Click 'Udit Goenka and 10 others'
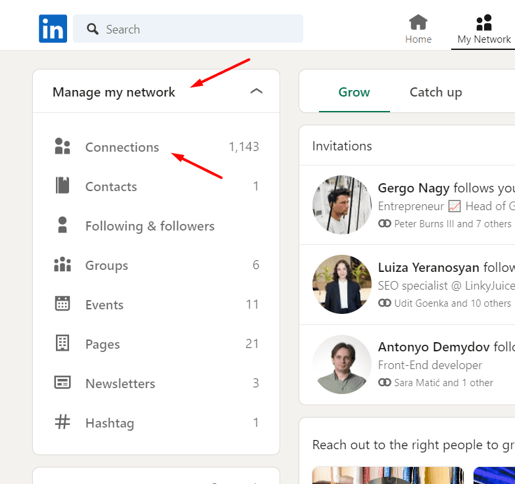The image size is (515, 484). coord(453,303)
